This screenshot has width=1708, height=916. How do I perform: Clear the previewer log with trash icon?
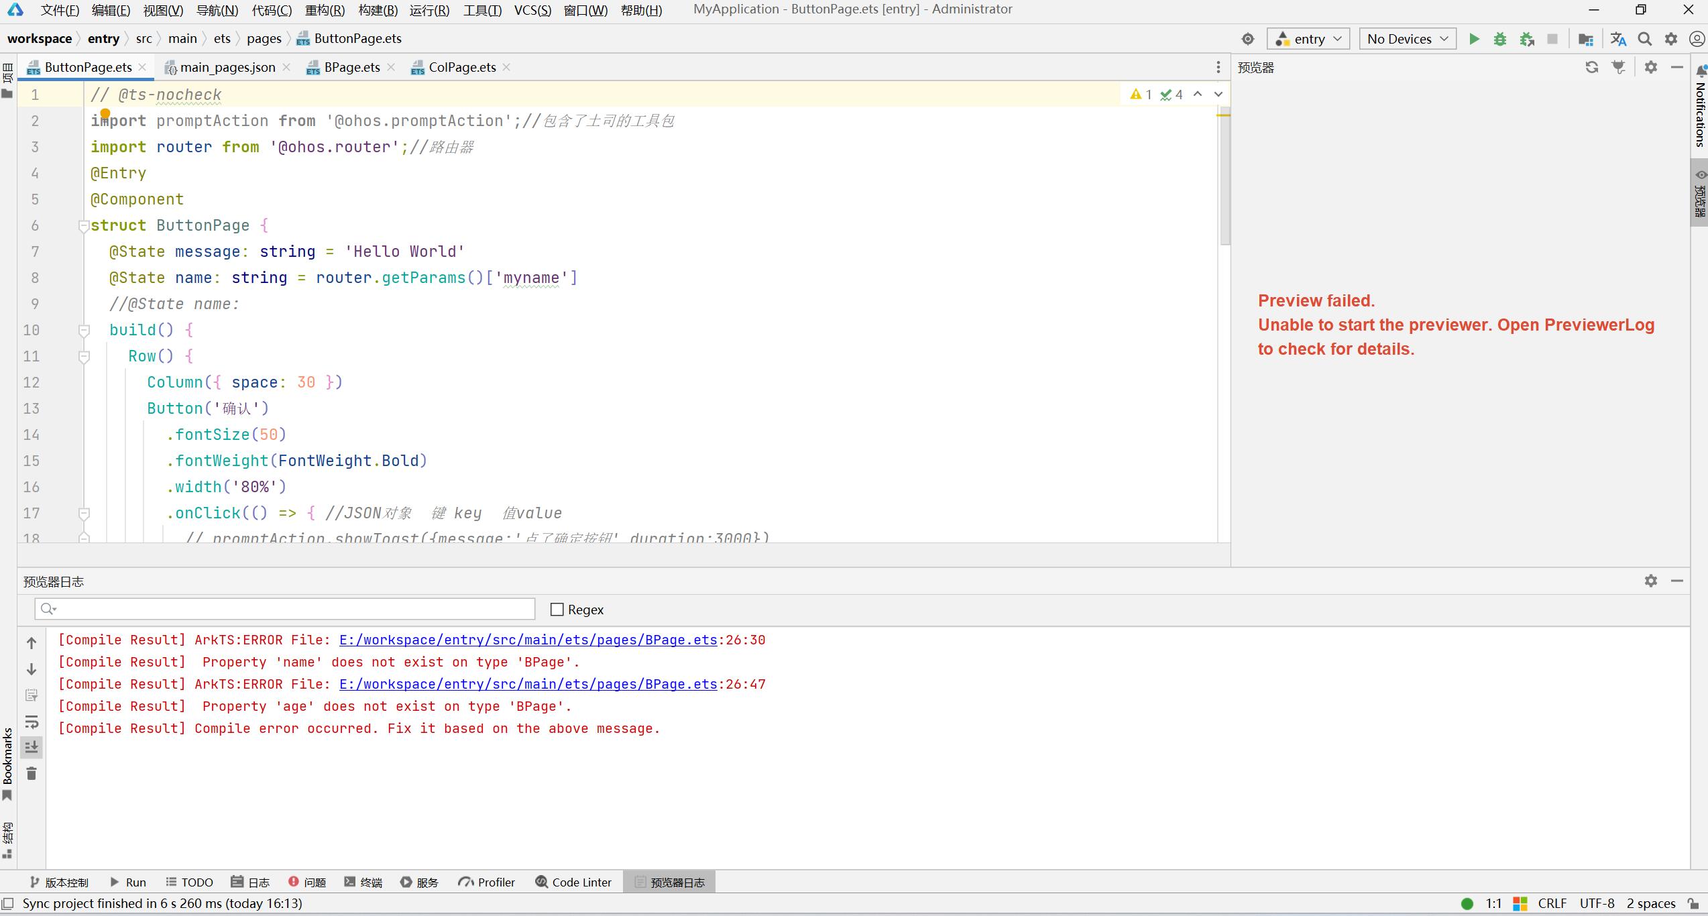click(x=32, y=774)
